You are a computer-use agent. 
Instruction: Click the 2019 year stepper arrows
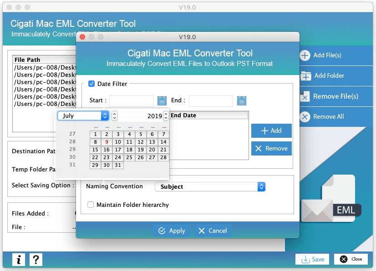tap(166, 116)
